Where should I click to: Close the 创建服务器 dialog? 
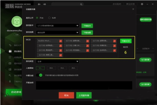pyautogui.click(x=133, y=9)
